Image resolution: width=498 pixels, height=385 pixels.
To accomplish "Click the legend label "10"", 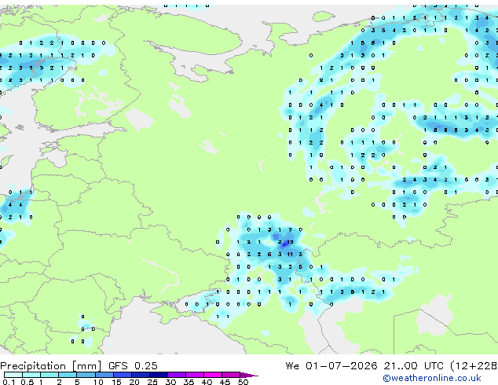I will coord(98,382).
